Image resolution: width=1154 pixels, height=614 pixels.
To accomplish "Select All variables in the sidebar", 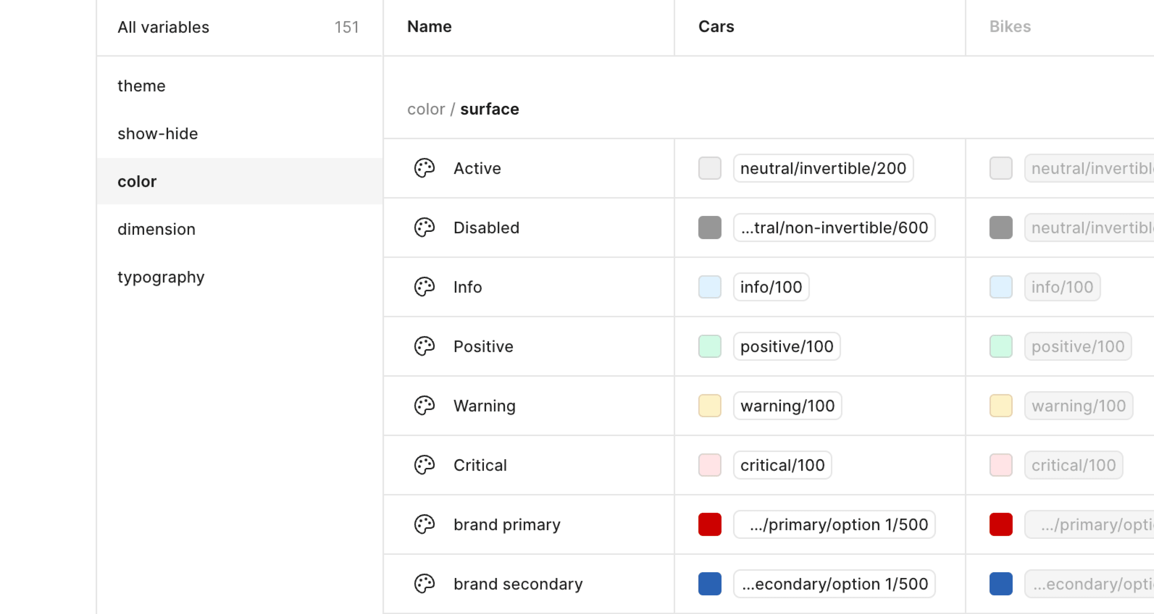I will [163, 27].
